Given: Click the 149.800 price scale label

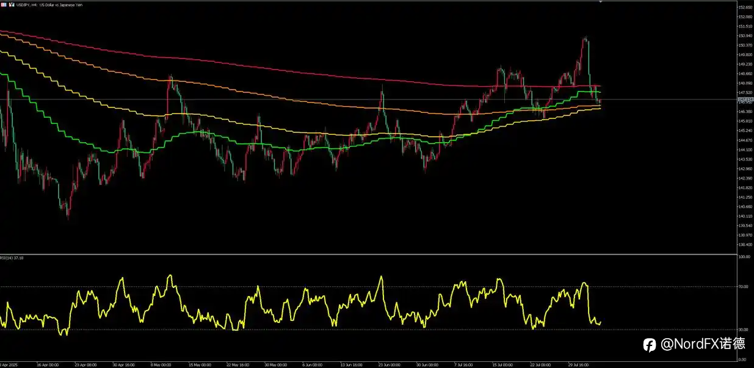Looking at the screenshot, I should 745,55.
